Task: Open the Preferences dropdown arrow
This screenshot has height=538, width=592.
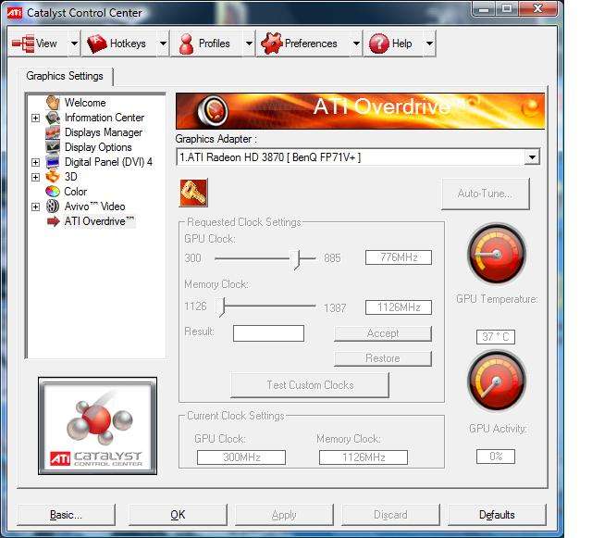Action: [x=356, y=44]
